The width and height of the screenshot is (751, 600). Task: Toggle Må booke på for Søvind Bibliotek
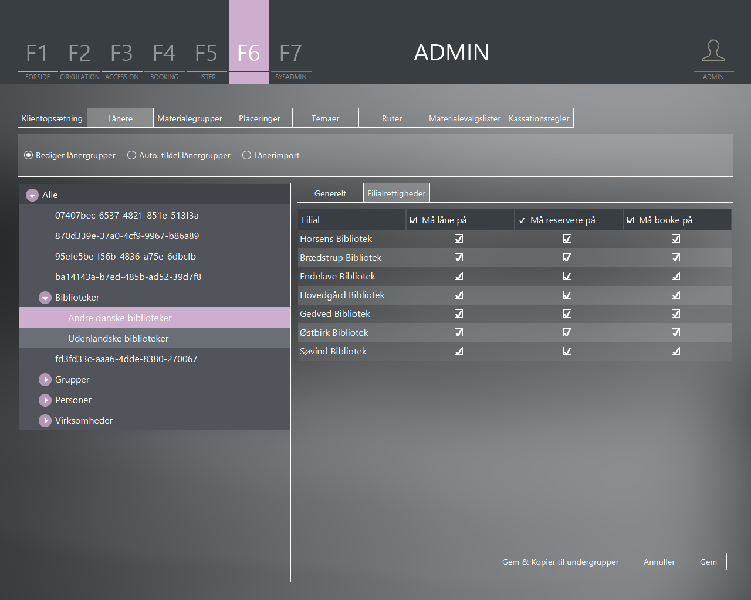(676, 351)
